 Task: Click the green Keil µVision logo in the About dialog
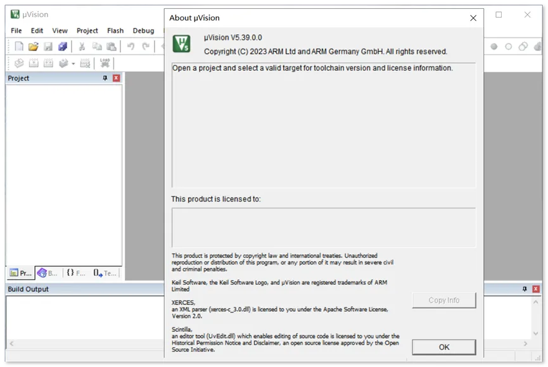click(181, 44)
